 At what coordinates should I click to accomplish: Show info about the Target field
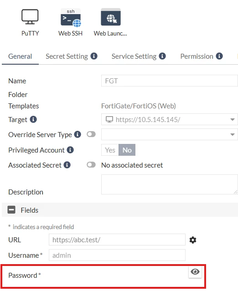(33, 119)
